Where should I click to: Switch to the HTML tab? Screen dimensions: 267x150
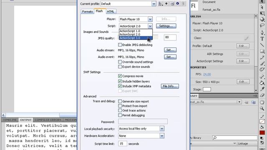click(x=111, y=11)
